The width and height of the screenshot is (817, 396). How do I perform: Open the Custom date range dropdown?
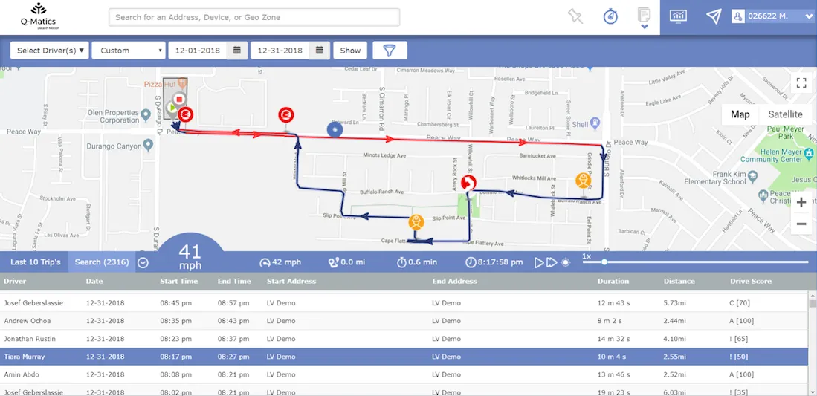(129, 51)
